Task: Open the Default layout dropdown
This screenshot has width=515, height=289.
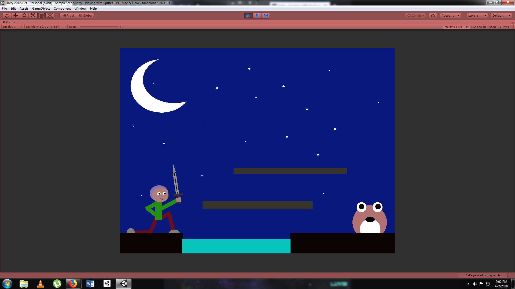Action: [501, 15]
